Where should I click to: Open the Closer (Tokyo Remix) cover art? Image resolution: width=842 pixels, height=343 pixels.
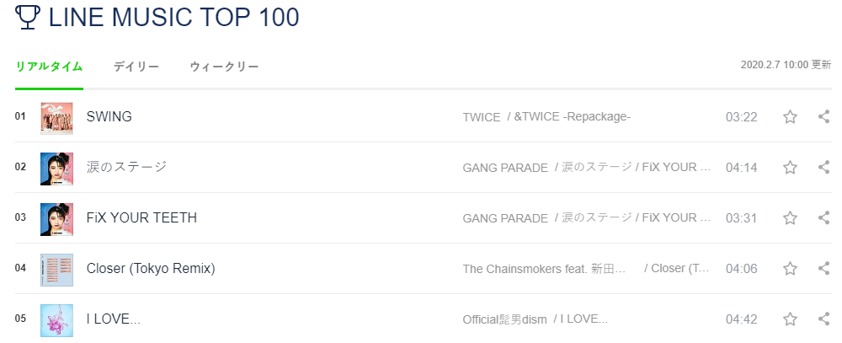click(x=57, y=270)
